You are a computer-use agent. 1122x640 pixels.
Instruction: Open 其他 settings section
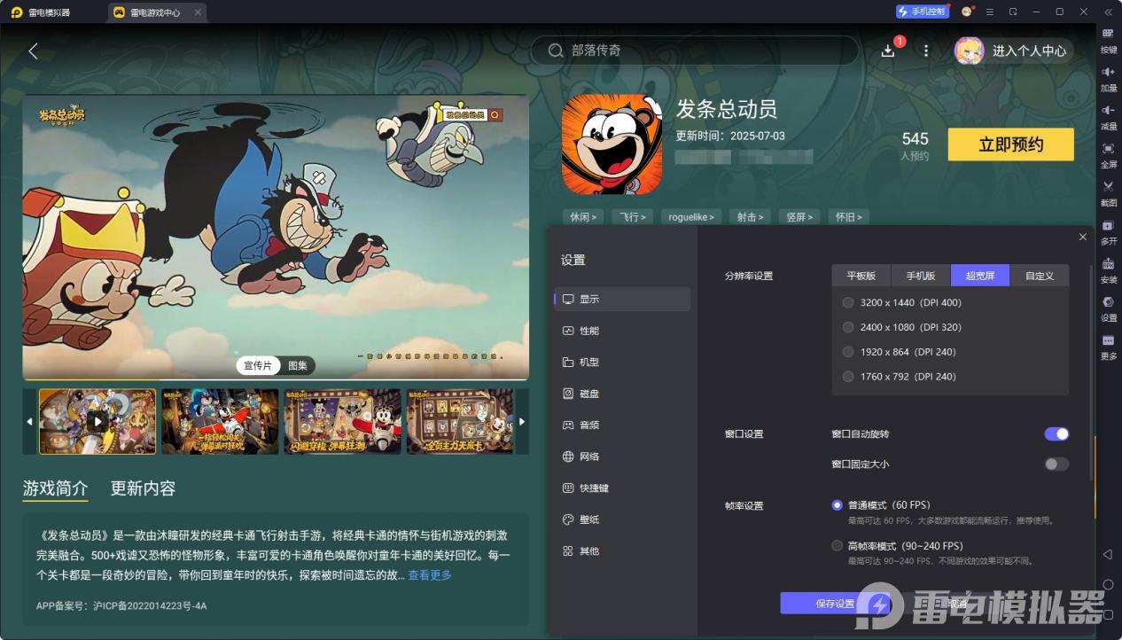point(622,550)
